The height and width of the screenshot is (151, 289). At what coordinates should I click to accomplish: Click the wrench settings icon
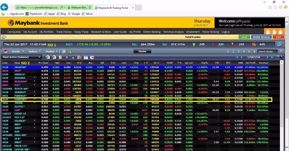(x=281, y=57)
